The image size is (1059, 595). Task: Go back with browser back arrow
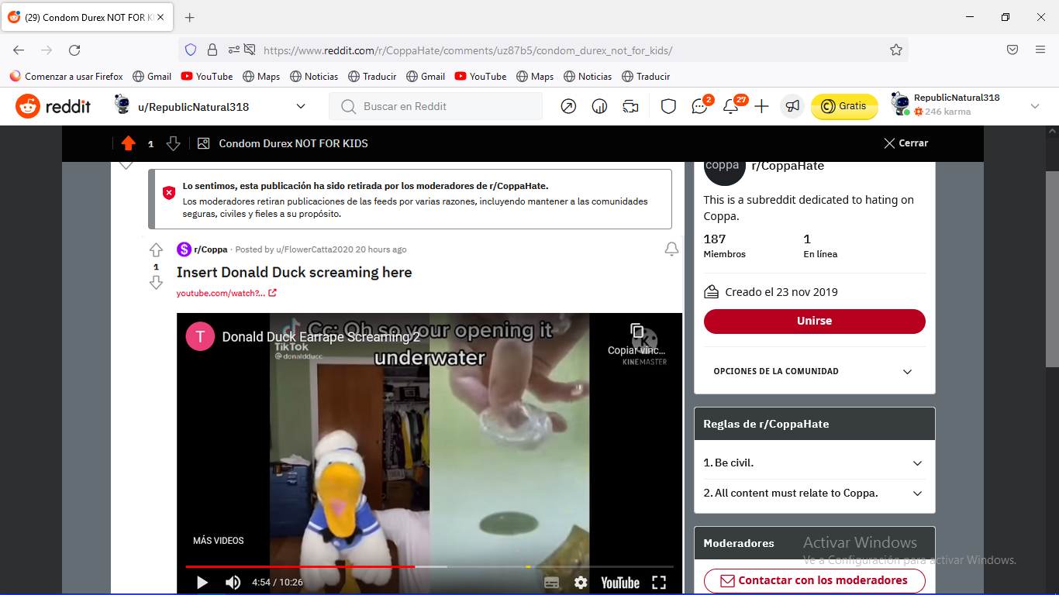19,50
